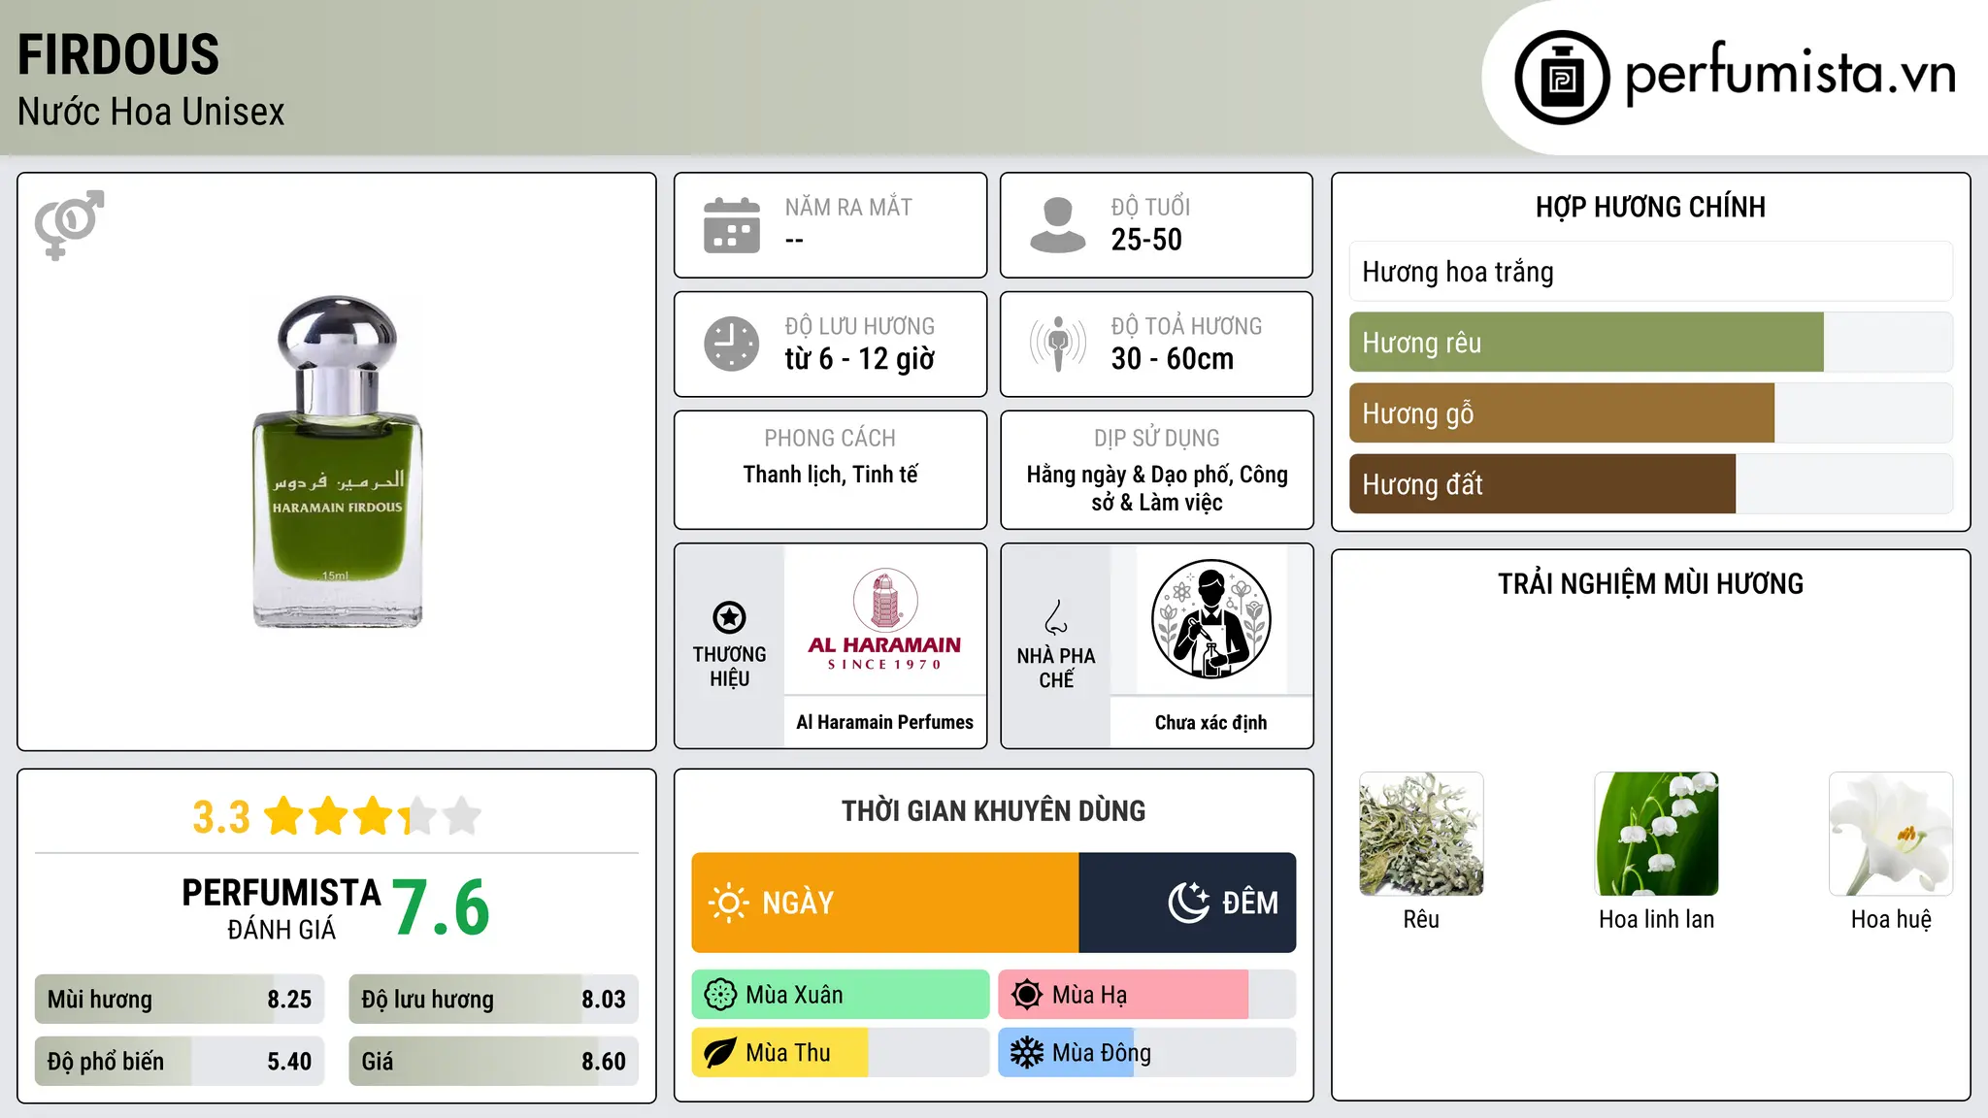Click the Độ lưu hương 8.03 score bar
Viewport: 1988px width, 1118px height.
pyautogui.click(x=493, y=1000)
